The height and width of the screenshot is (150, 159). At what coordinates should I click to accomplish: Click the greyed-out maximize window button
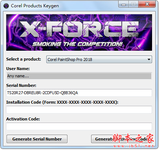[133, 4]
